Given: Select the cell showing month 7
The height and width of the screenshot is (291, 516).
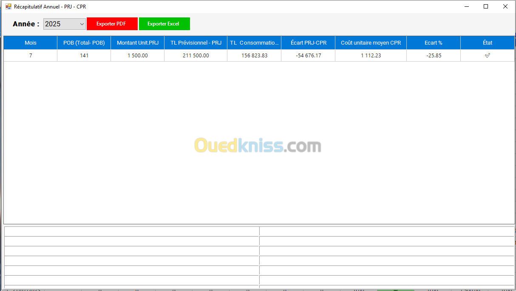Looking at the screenshot, I should [30, 56].
